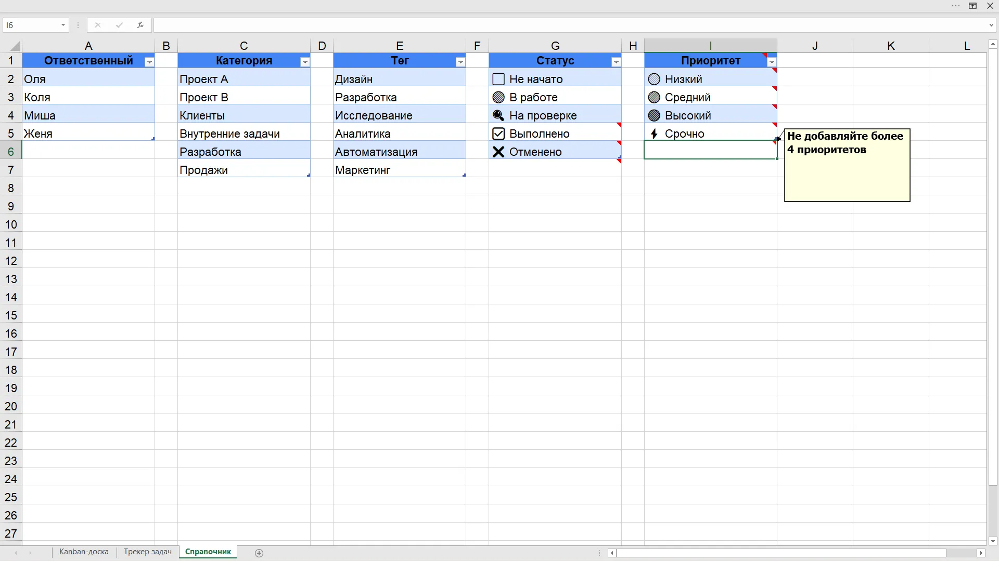
Task: Click the Select All corner triangle
Action: pyautogui.click(x=15, y=46)
